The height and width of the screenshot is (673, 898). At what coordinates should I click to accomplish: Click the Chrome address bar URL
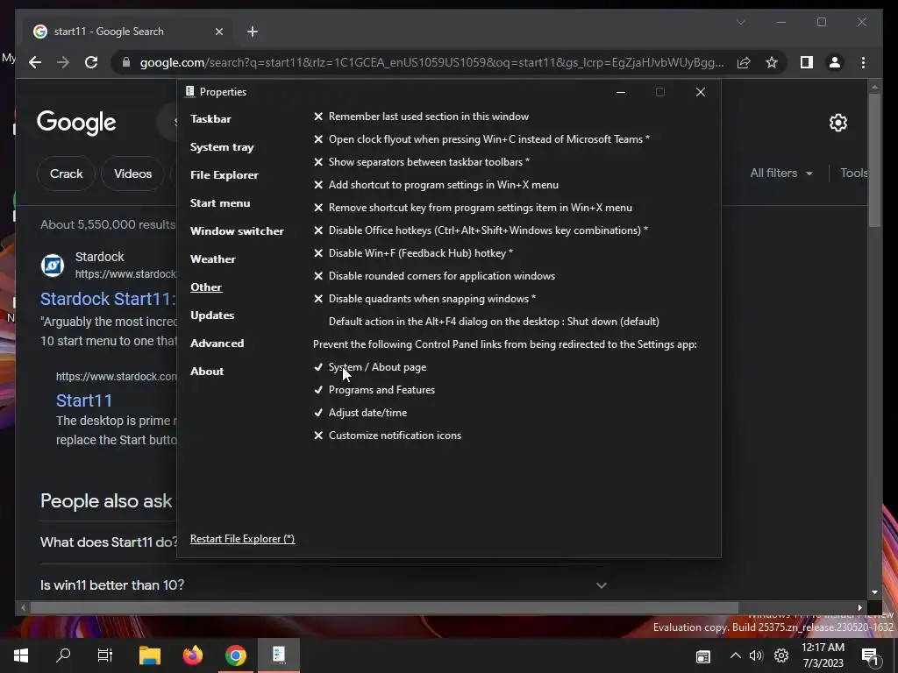pyautogui.click(x=431, y=62)
